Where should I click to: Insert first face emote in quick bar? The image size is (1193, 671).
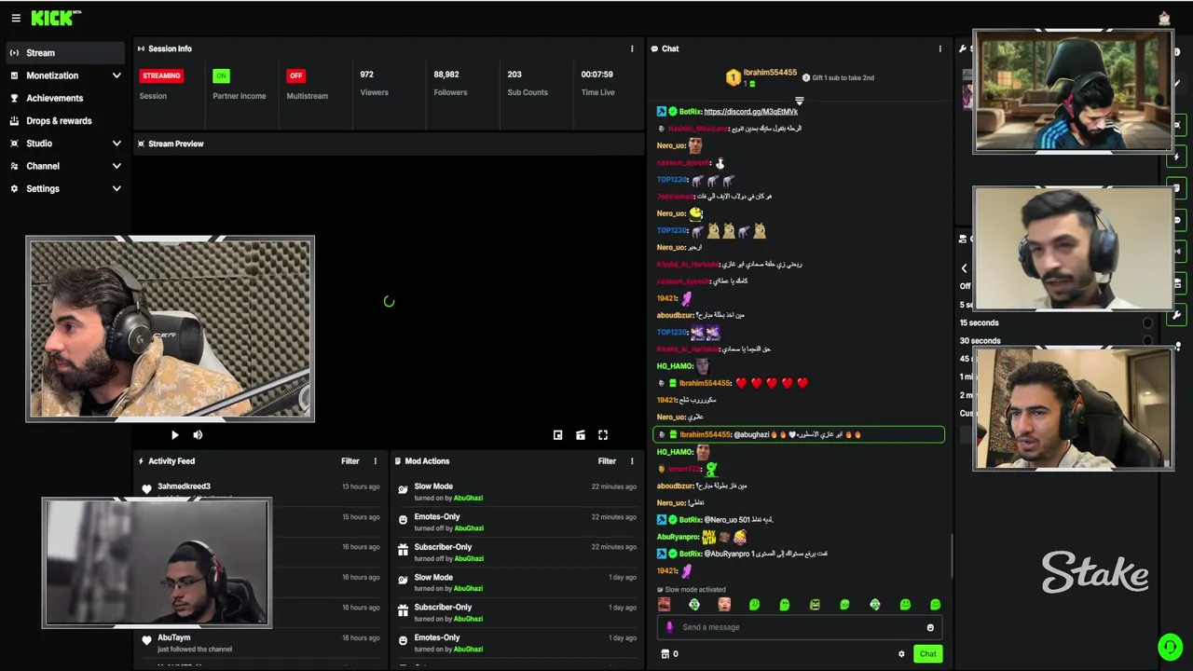[664, 605]
